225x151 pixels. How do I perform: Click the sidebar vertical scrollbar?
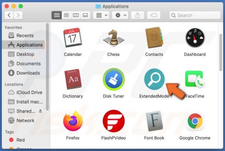point(47,67)
